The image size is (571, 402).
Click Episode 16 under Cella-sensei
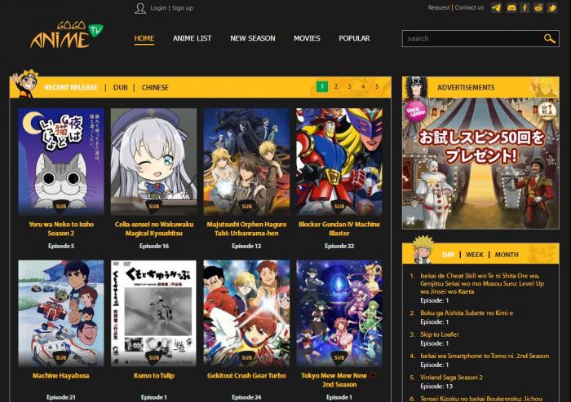pos(153,246)
